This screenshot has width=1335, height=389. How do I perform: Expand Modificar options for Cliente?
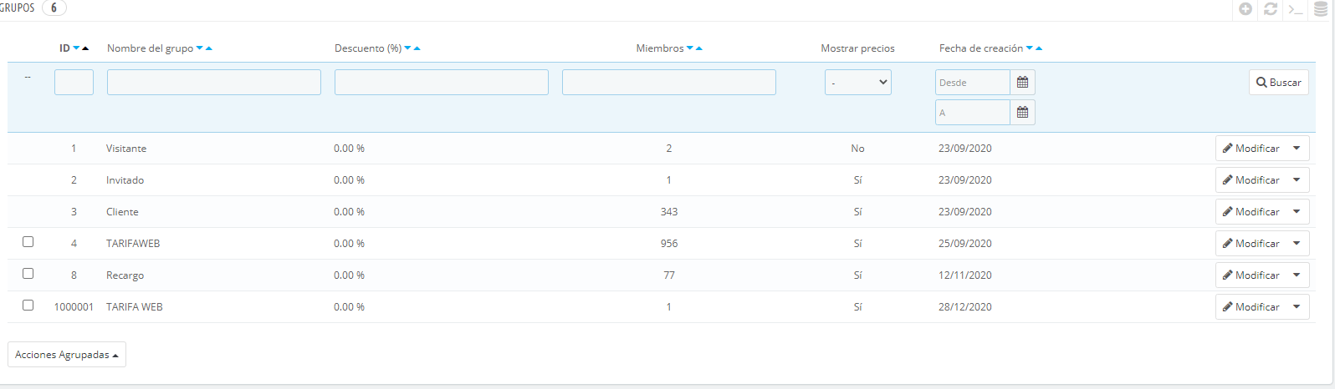point(1297,212)
